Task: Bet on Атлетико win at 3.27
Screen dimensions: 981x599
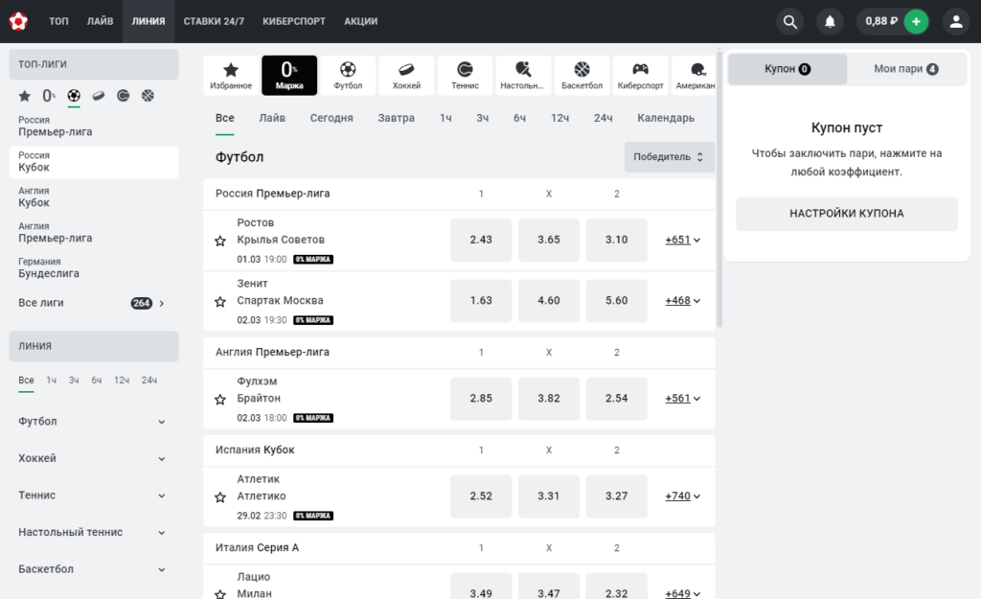Action: coord(616,495)
